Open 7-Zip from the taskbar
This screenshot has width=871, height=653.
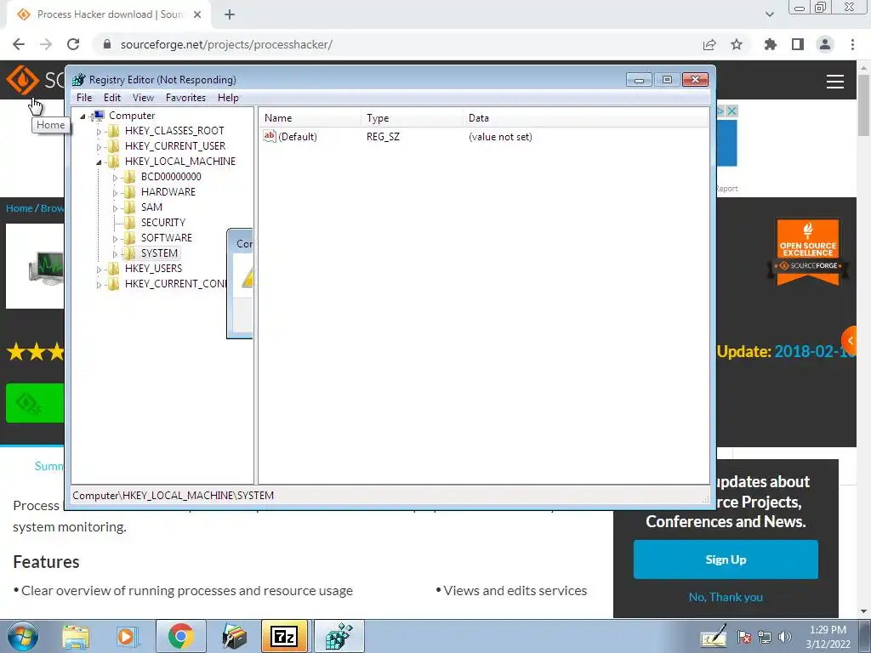click(284, 636)
